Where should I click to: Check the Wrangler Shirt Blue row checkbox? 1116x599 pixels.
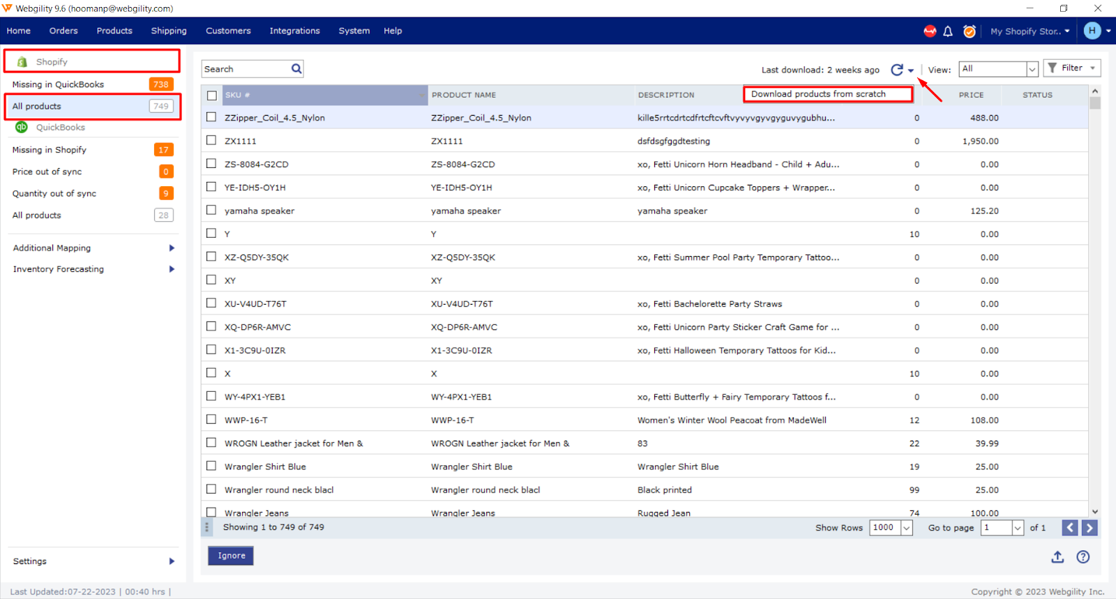pos(211,466)
